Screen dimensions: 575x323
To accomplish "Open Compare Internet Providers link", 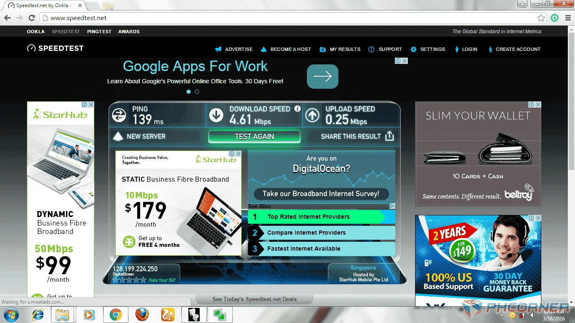I will point(322,233).
